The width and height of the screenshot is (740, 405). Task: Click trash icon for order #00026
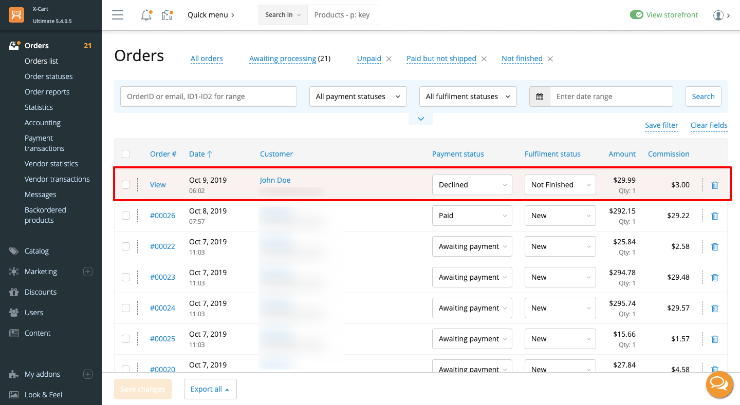(715, 216)
